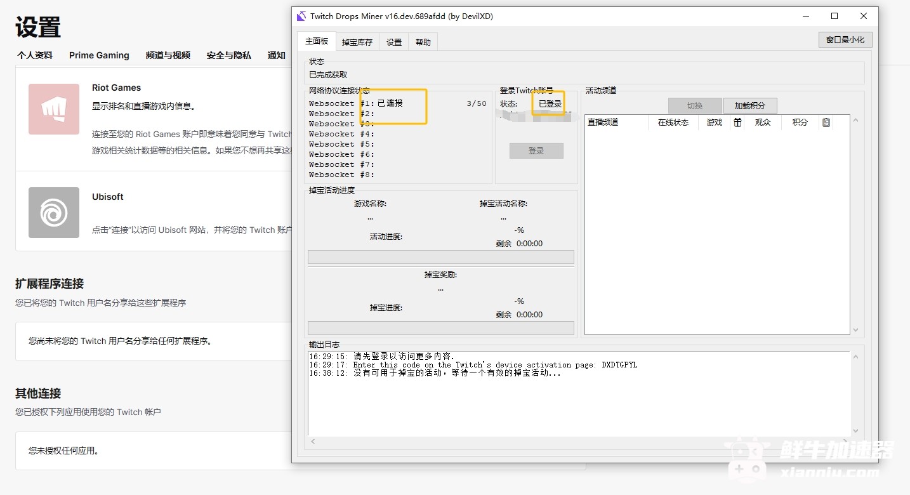Viewport: 910px width, 495px height.
Task: Click the Ubisoft swirl logo icon
Action: point(54,213)
